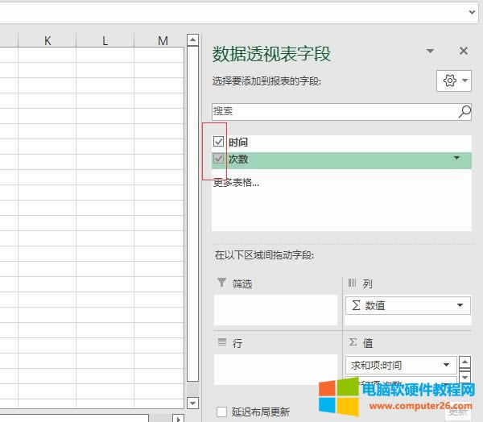Select column K header
The image size is (483, 422).
[x=47, y=40]
